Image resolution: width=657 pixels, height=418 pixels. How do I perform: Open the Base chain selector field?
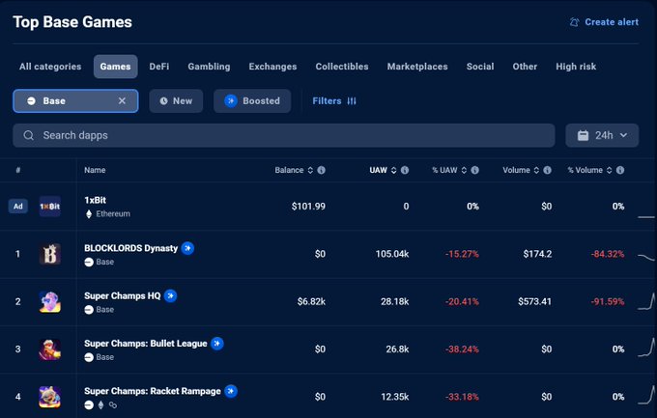pyautogui.click(x=75, y=101)
